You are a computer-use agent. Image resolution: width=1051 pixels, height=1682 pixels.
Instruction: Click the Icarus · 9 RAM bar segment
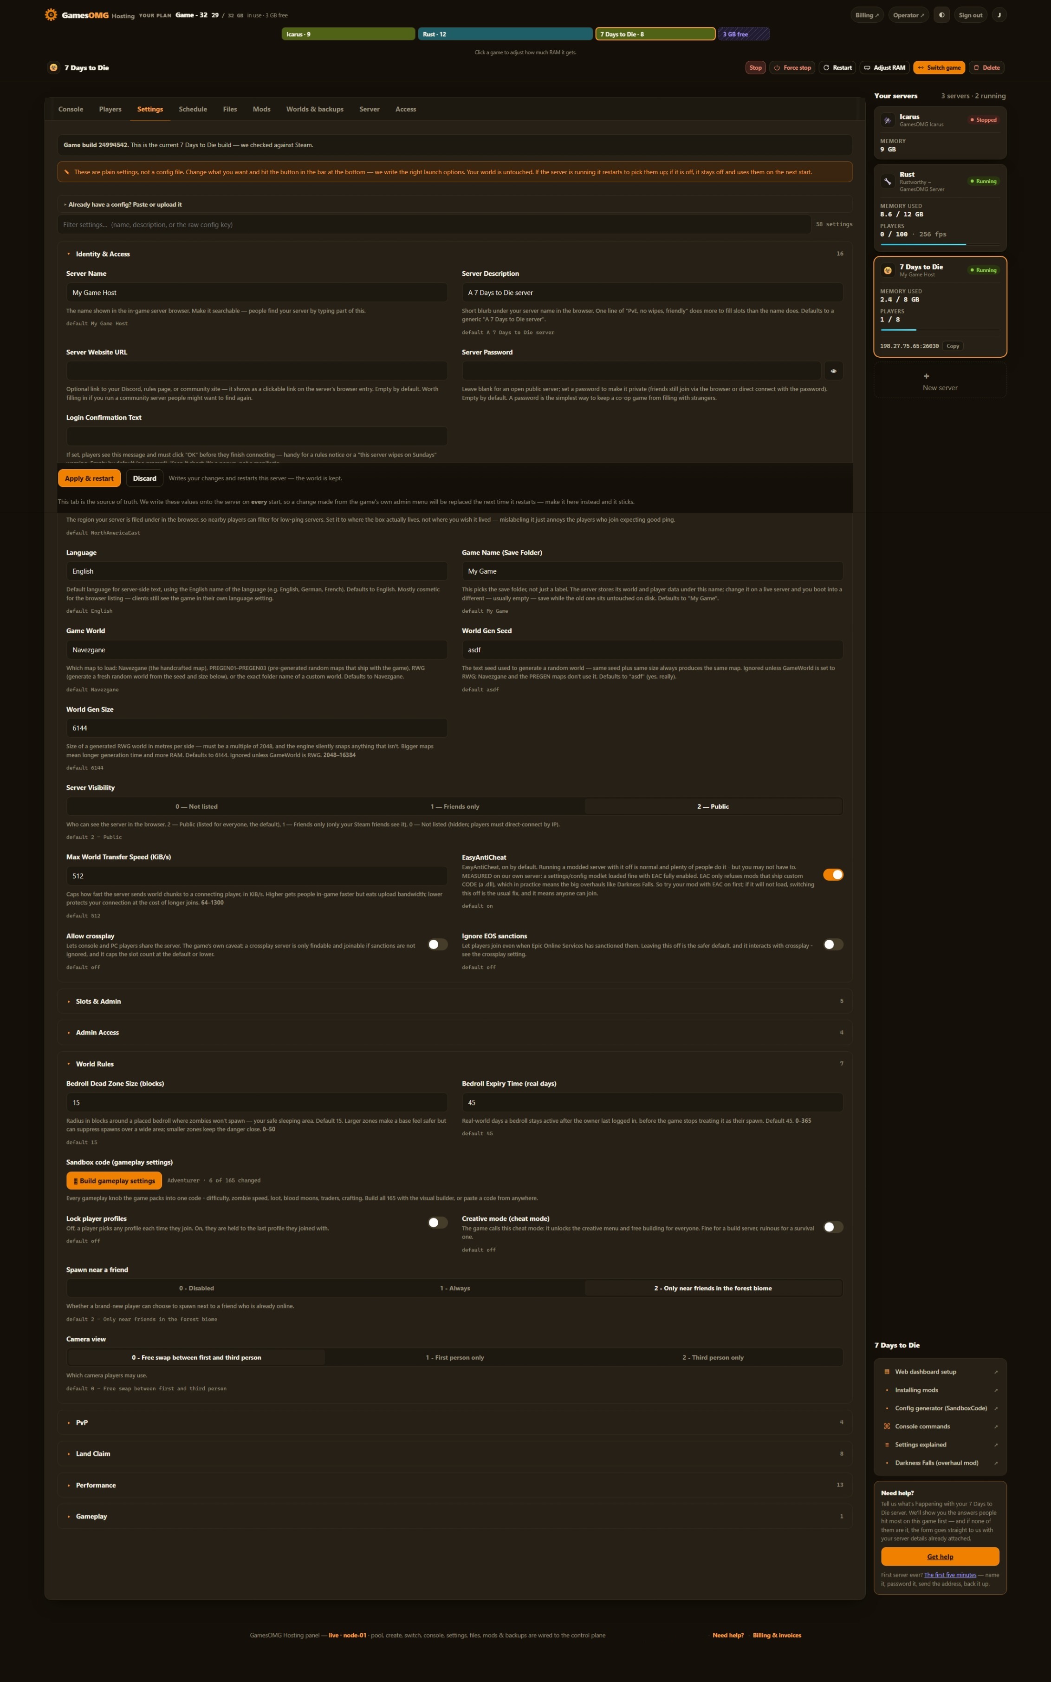[348, 34]
